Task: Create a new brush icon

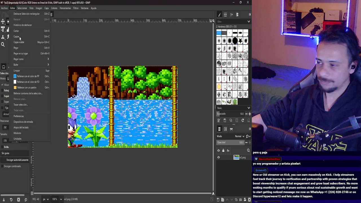Action: (225, 120)
